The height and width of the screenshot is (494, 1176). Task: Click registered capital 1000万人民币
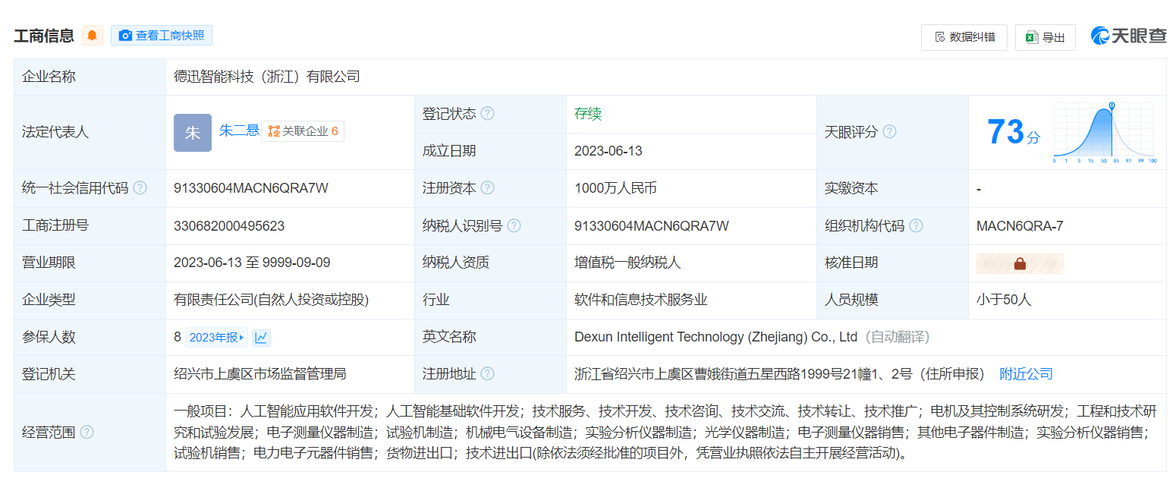point(615,188)
